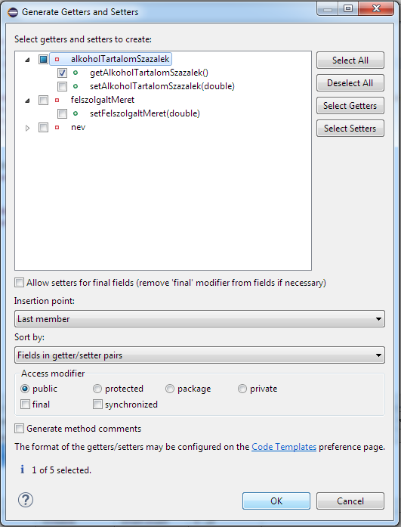Image resolution: width=401 pixels, height=527 pixels.
Task: Click the green icon beside setFelszolgaltMeret(double)
Action: point(76,113)
